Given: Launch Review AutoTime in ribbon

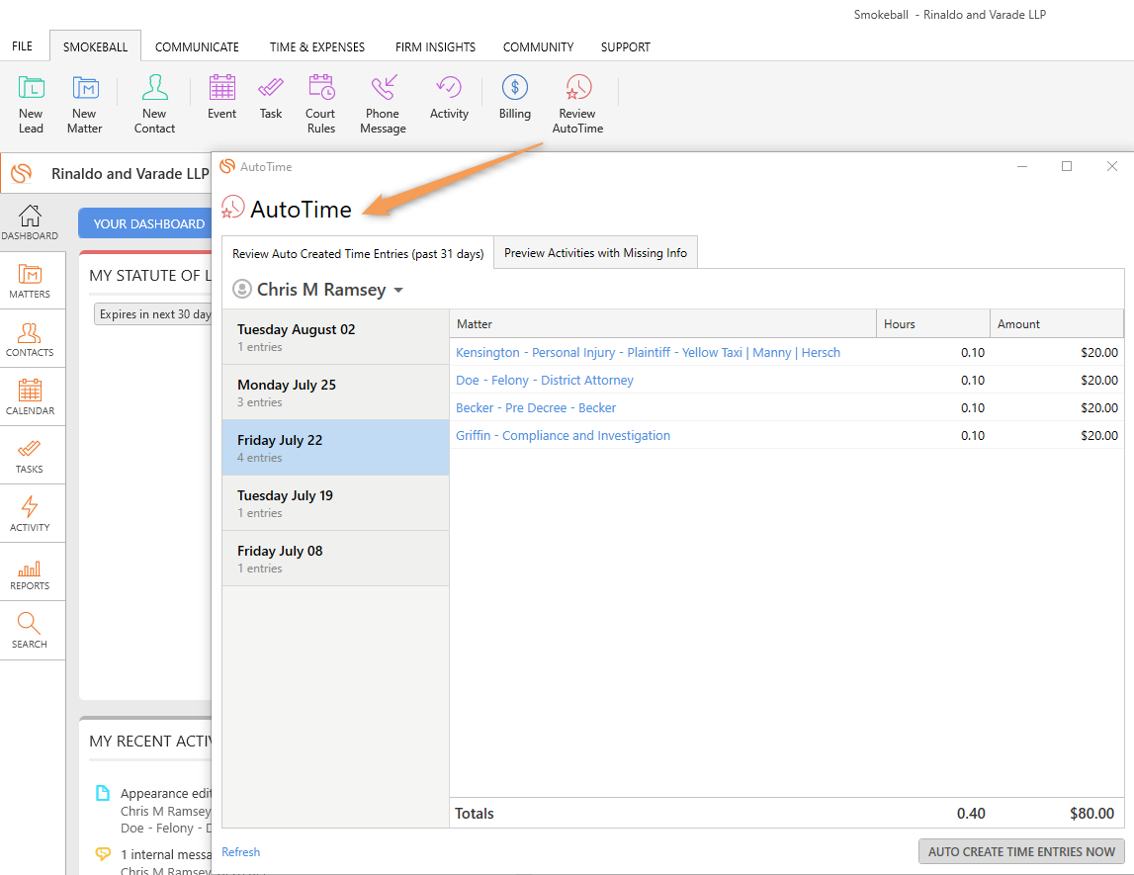Looking at the screenshot, I should point(577,104).
